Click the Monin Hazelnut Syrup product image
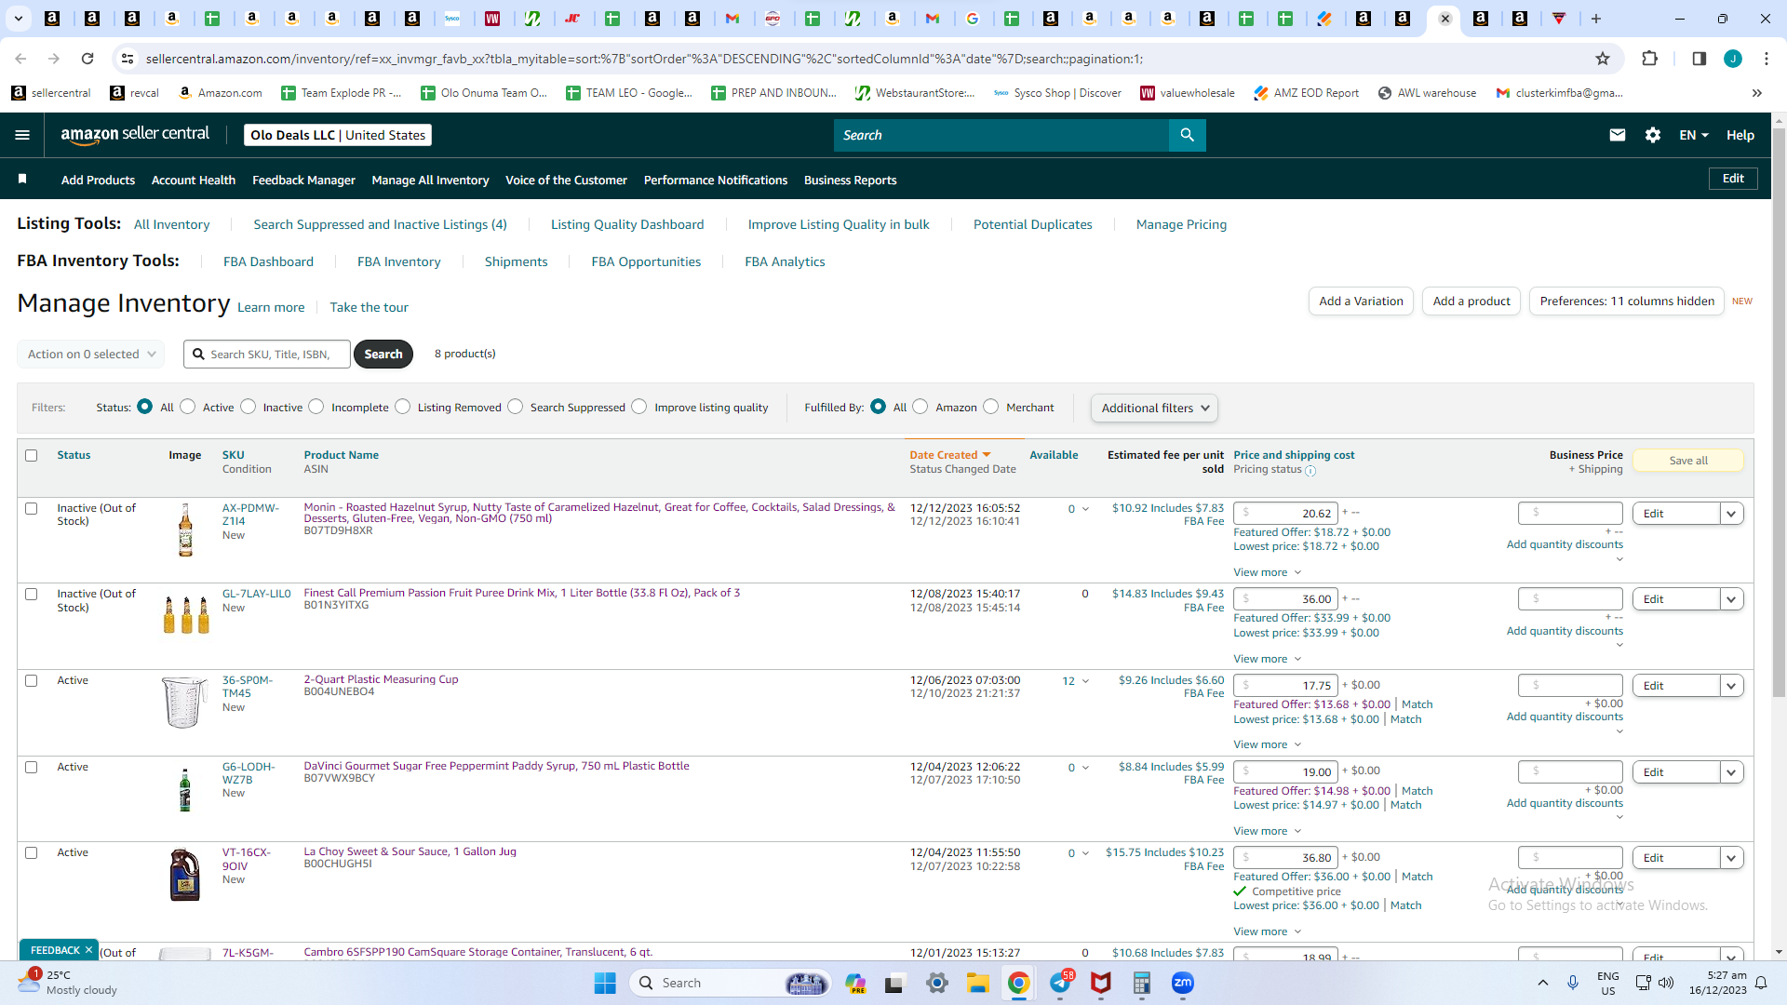This screenshot has height=1005, width=1787. (x=185, y=529)
